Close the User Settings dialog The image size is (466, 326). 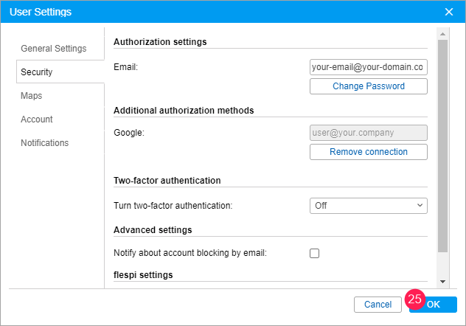pyautogui.click(x=448, y=12)
